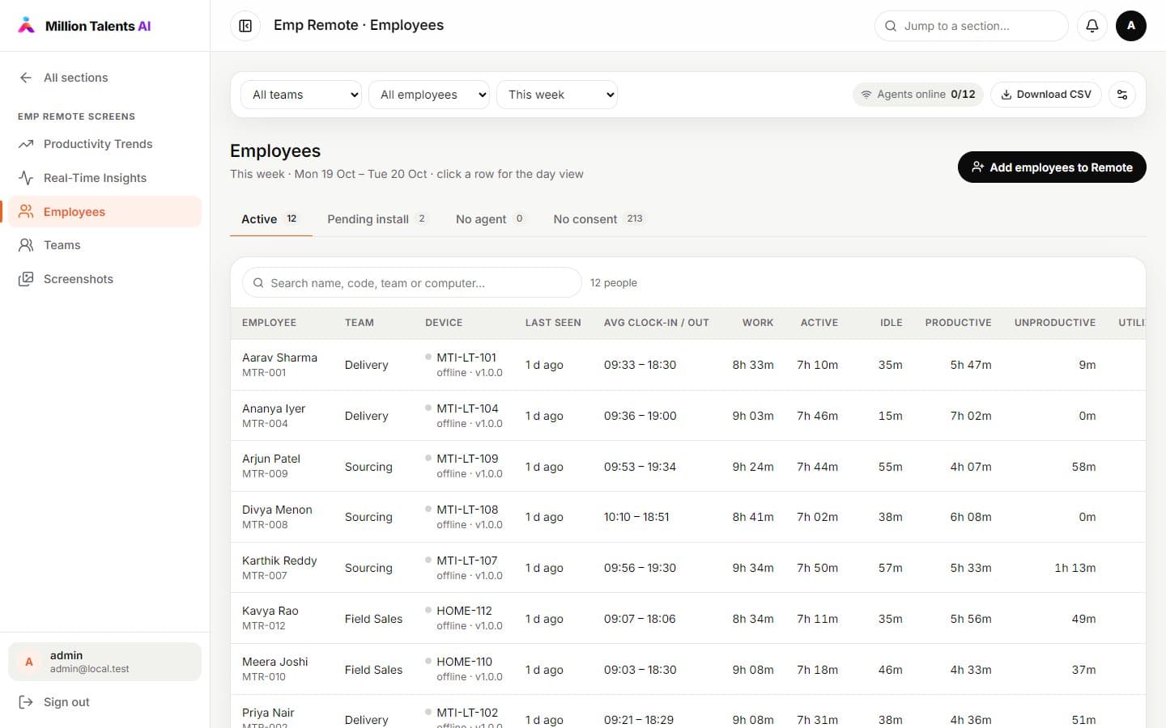Click the LAST SEEN column header
The image size is (1166, 728).
pyautogui.click(x=553, y=323)
